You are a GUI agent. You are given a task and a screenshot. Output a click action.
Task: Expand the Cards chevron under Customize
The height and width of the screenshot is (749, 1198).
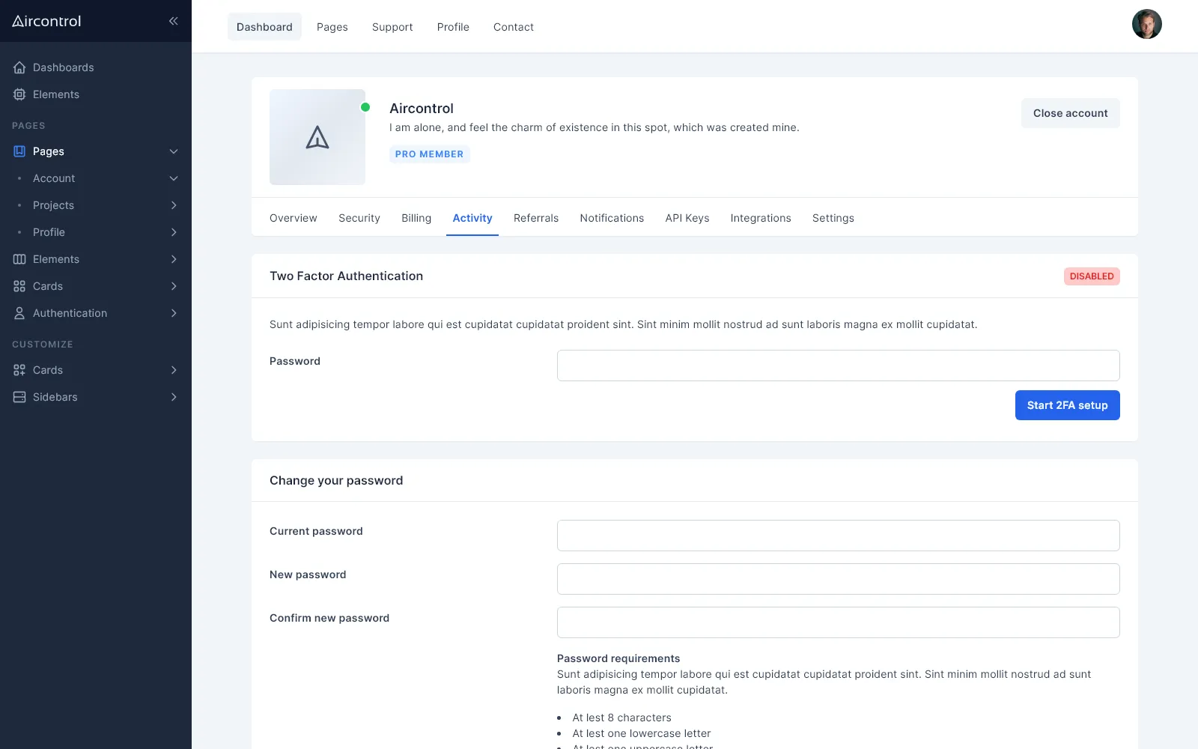(x=174, y=370)
